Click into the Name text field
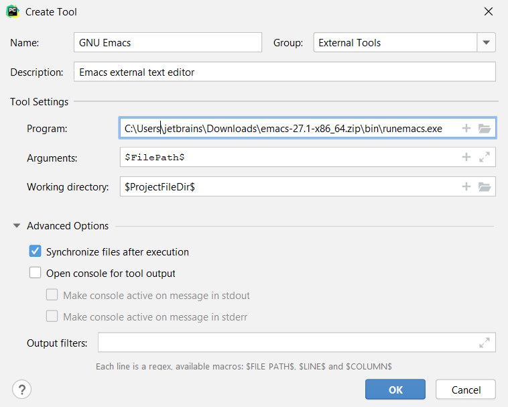Screen dimensions: 508x407 coord(168,42)
